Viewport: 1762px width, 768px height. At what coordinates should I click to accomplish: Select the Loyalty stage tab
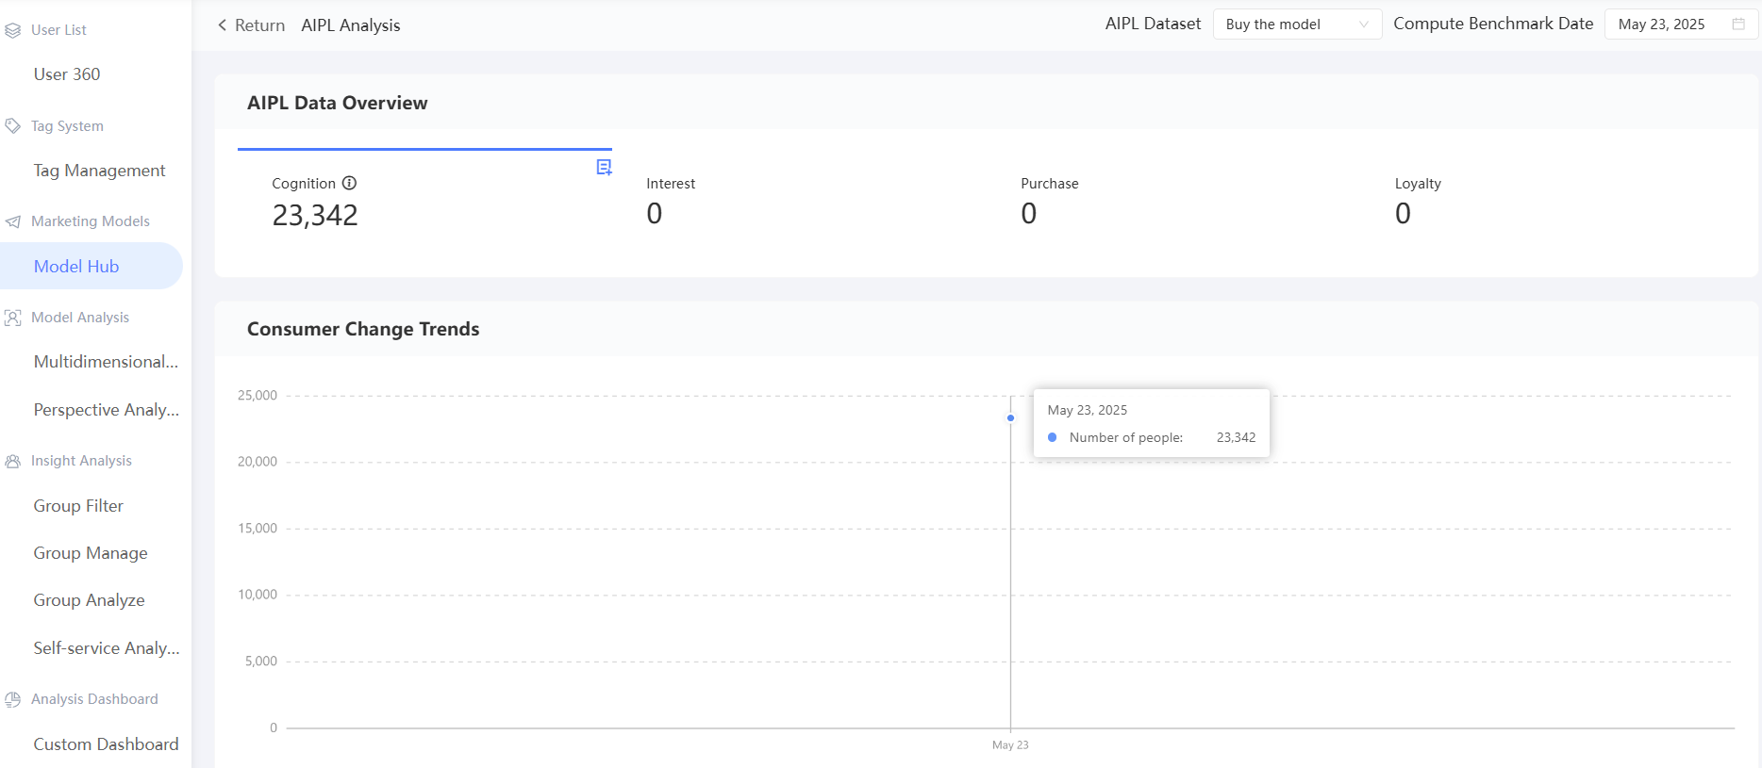tap(1547, 203)
